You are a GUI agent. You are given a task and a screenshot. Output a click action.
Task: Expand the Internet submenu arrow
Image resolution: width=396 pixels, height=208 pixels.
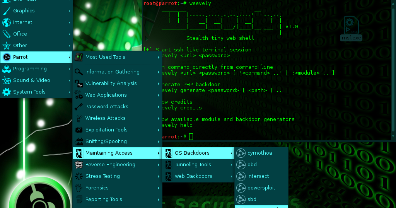[69, 22]
